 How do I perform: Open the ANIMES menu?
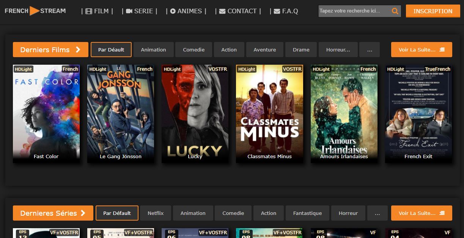click(x=186, y=11)
